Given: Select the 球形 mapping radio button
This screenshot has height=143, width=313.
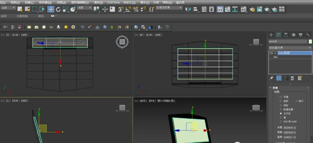Looking at the screenshot, I should coord(281,105).
